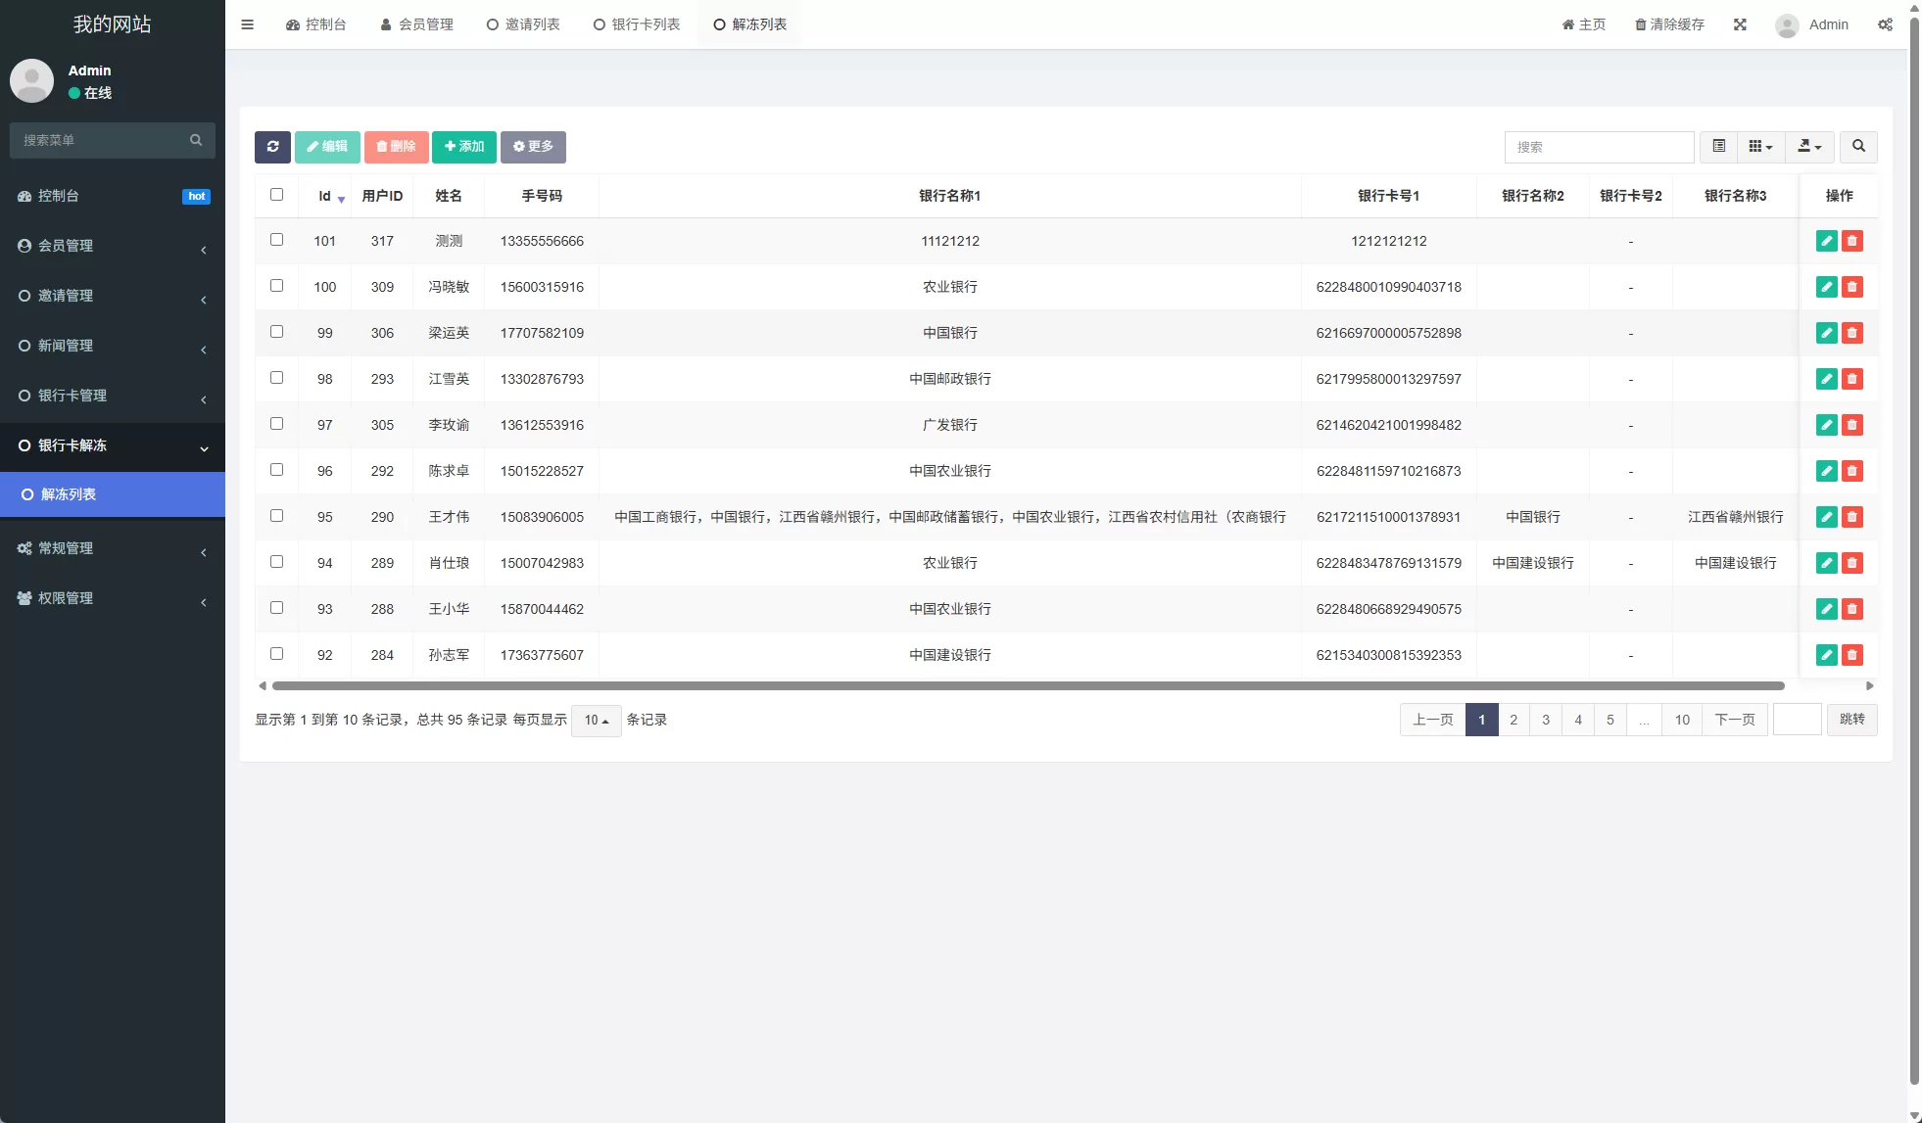Click the delete trash icon for 孙志军 row
Image resolution: width=1922 pixels, height=1123 pixels.
coord(1853,655)
